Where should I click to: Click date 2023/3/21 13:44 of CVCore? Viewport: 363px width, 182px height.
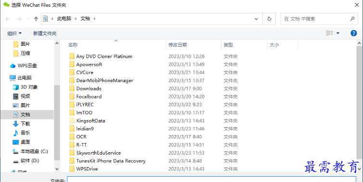[186, 73]
